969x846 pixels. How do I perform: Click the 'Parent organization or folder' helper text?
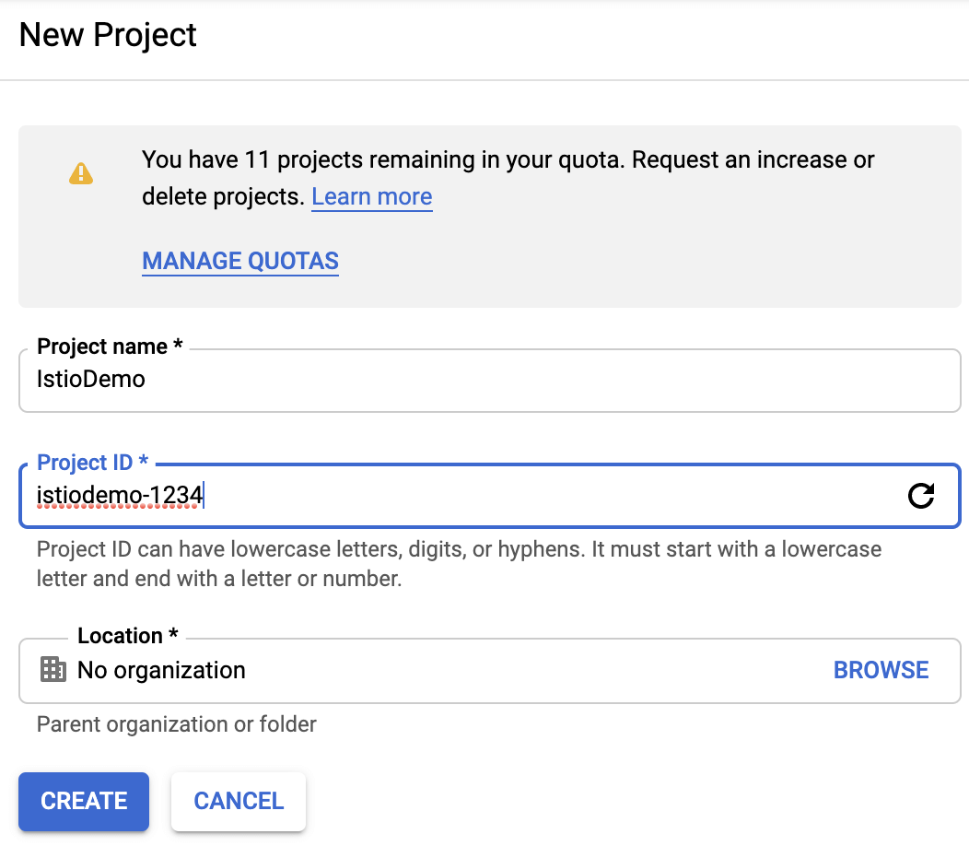176,724
